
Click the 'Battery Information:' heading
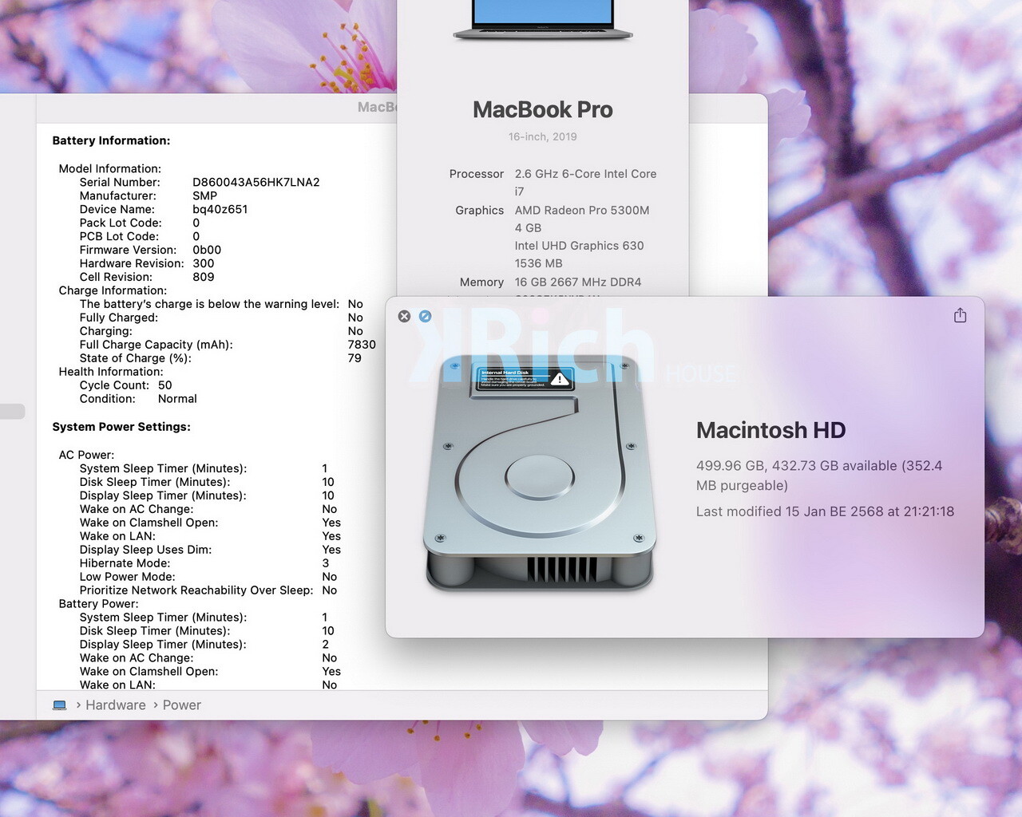[x=111, y=140]
